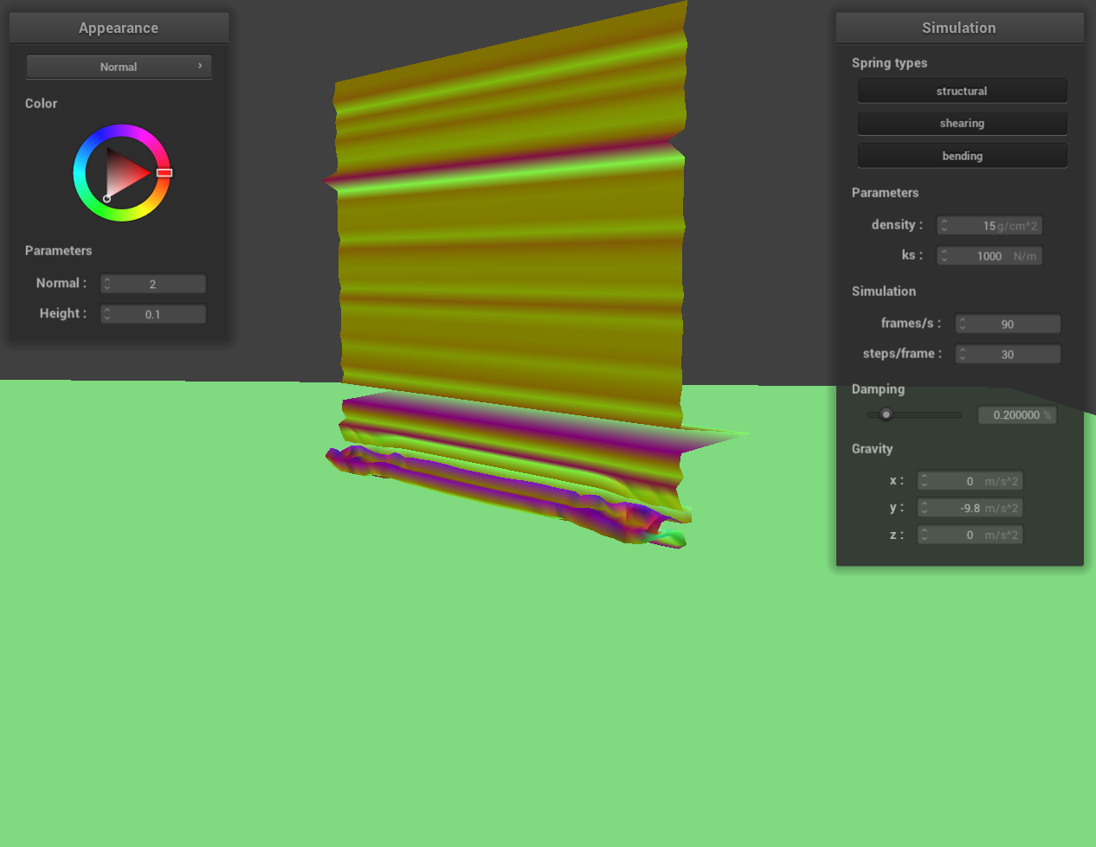Click the red triangle in color wheel
Viewport: 1096px width, 847px height.
[x=126, y=173]
